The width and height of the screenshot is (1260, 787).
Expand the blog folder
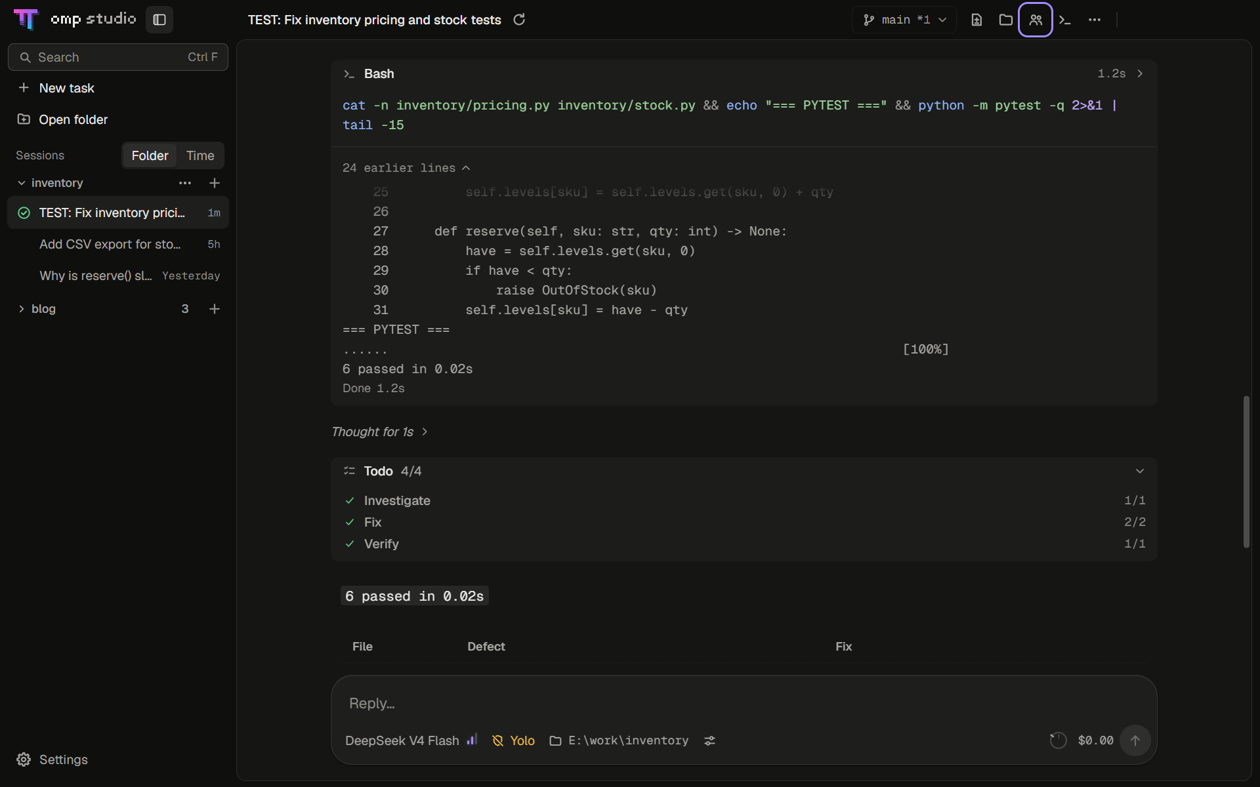pyautogui.click(x=22, y=309)
